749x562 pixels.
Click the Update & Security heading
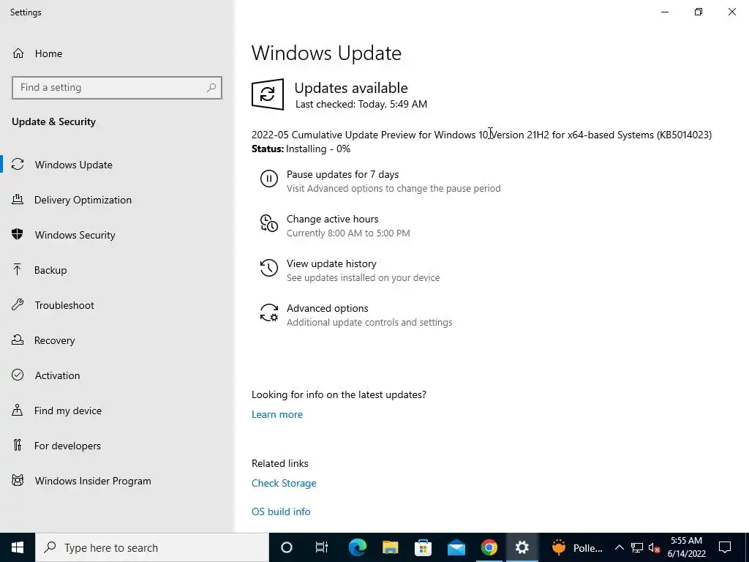click(x=53, y=121)
